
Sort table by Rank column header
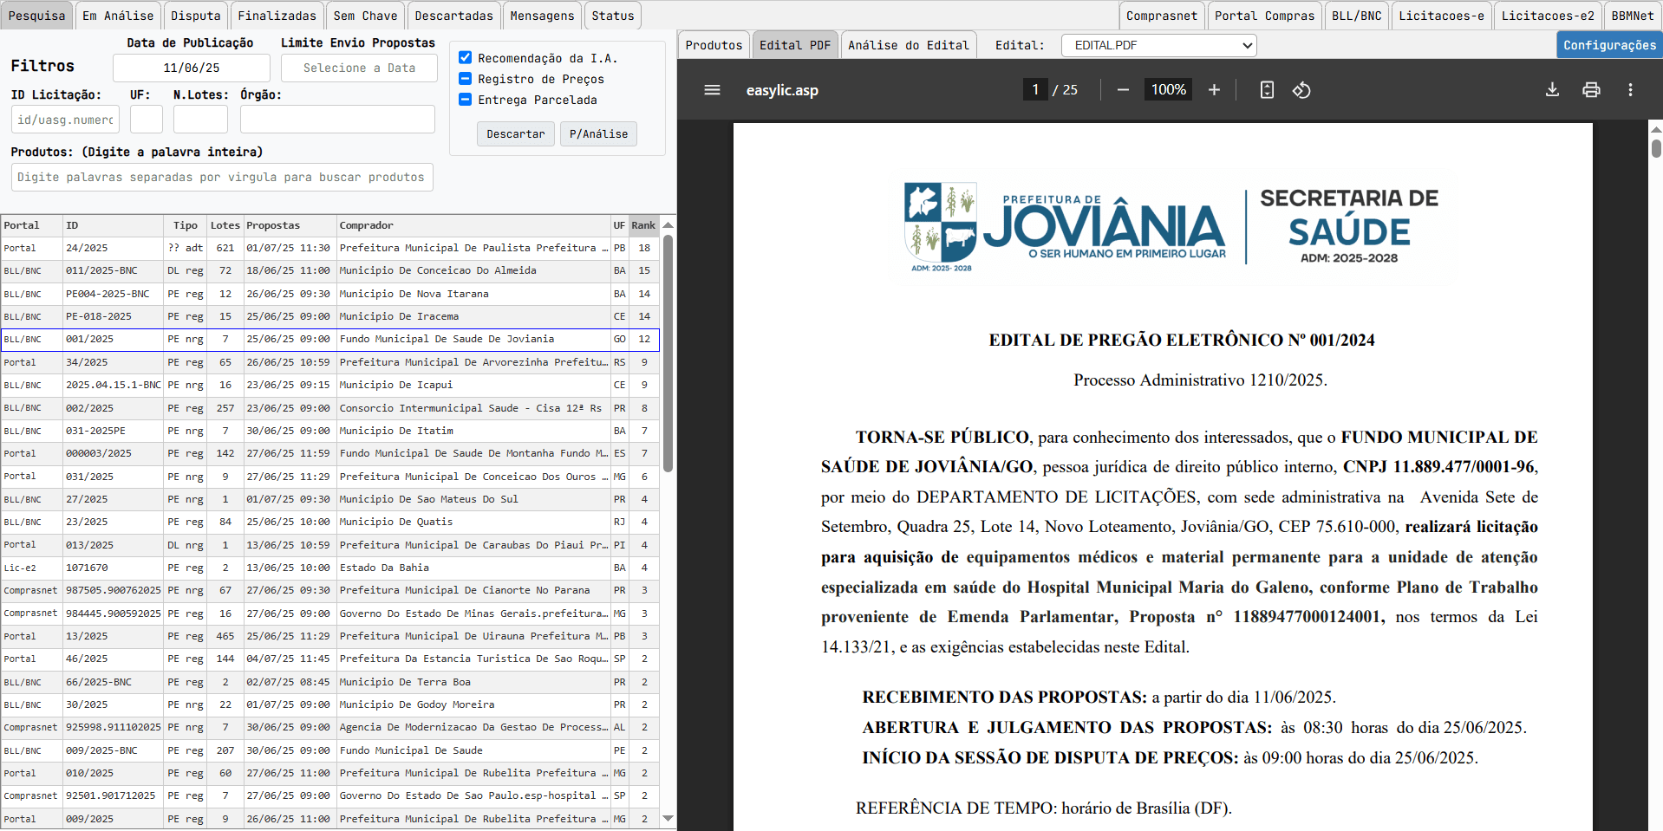click(643, 225)
